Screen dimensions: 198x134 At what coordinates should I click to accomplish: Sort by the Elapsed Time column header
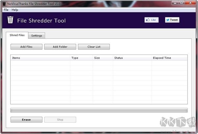click(169, 58)
